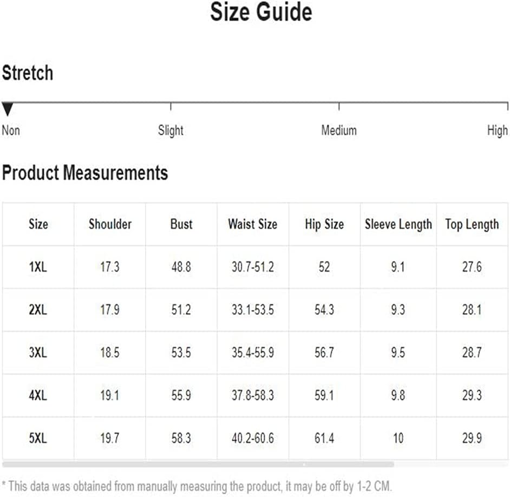Click the 2XL size row label
510x497 pixels.
click(38, 310)
